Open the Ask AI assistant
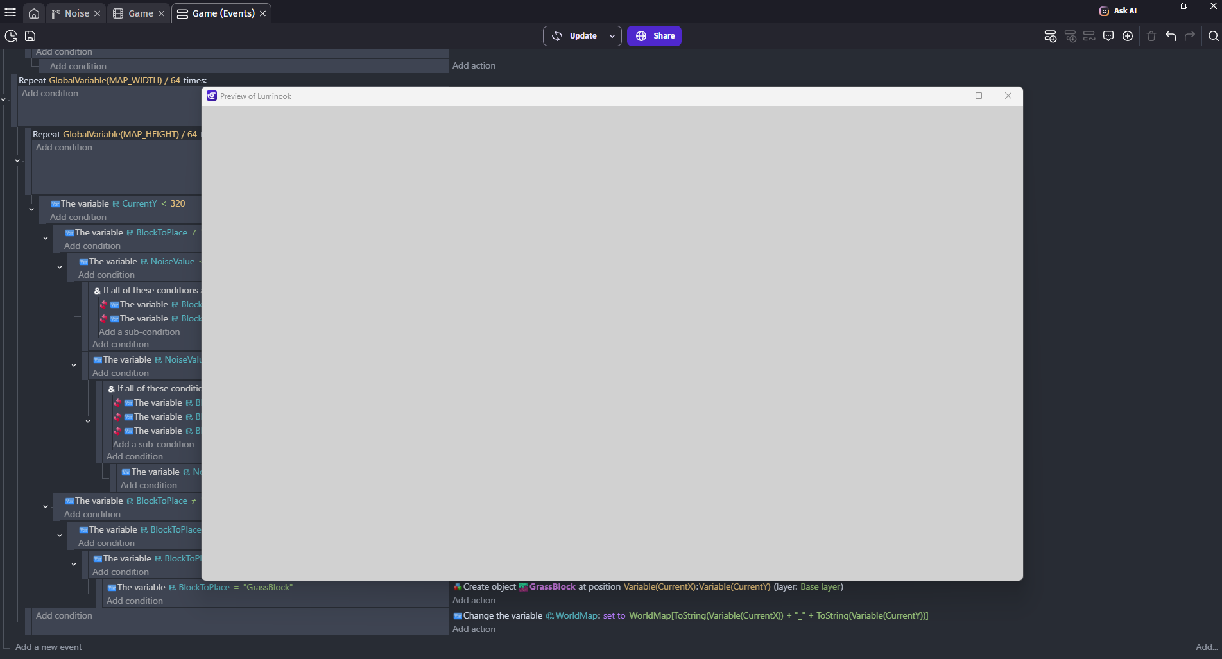 [x=1118, y=11]
